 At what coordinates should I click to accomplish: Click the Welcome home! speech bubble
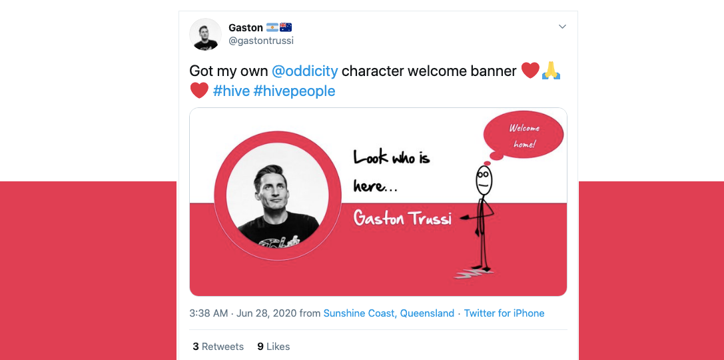524,136
